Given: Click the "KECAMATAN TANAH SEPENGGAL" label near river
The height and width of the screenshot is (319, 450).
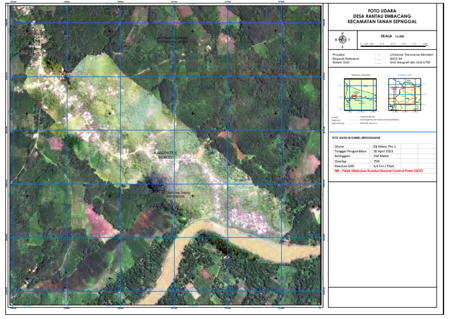Looking at the screenshot, I should 176,194.
